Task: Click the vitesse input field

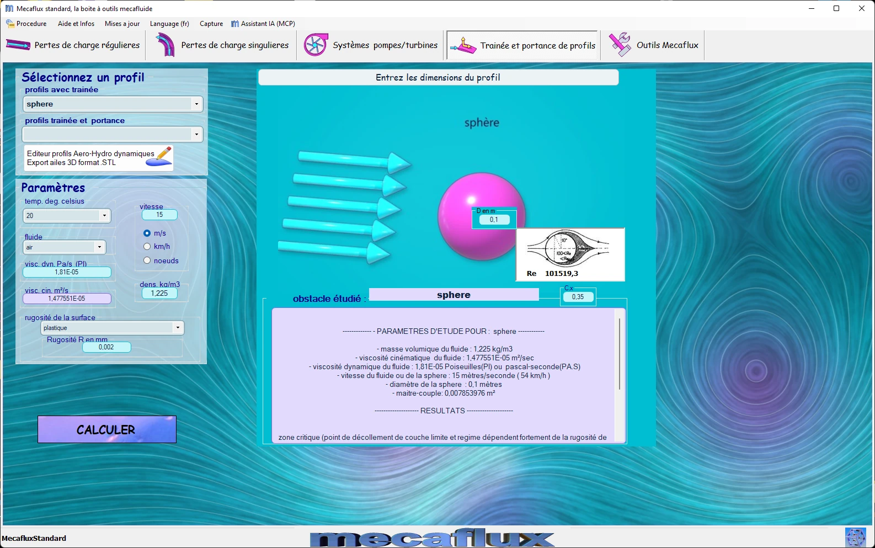Action: [x=159, y=215]
